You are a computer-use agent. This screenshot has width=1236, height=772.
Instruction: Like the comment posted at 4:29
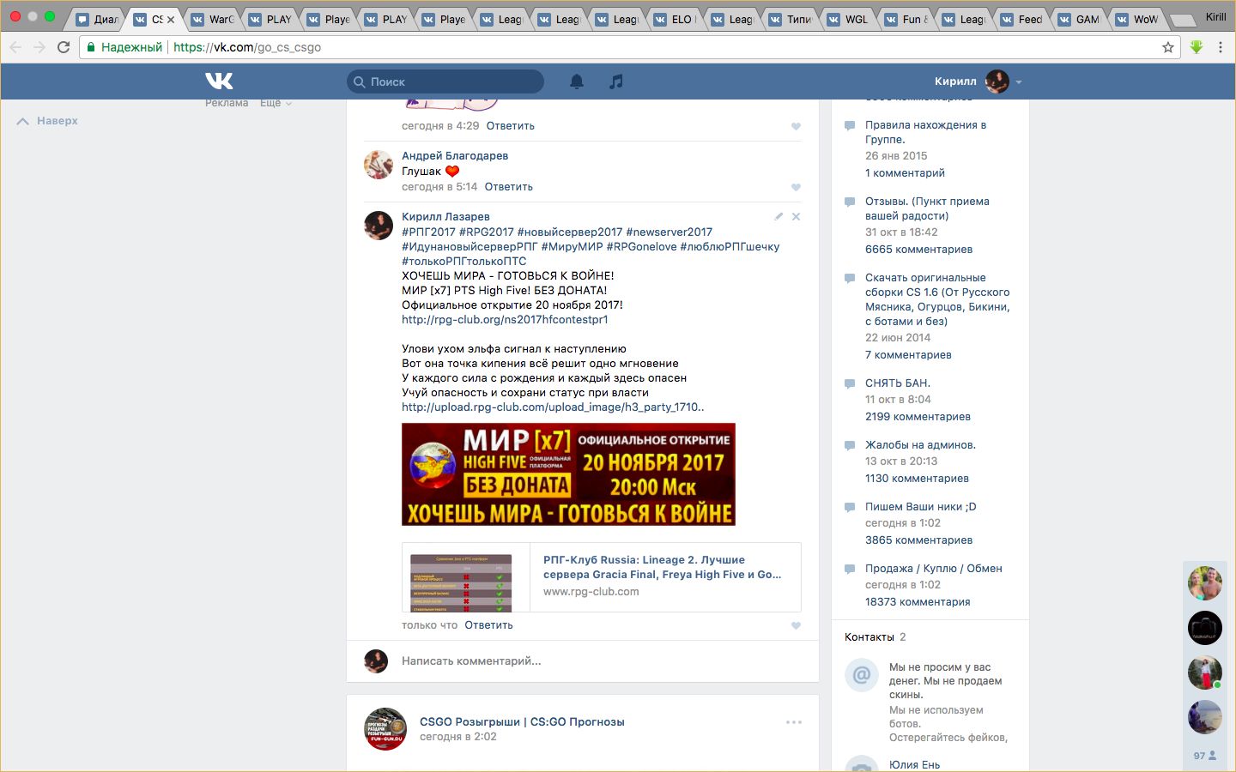(796, 126)
